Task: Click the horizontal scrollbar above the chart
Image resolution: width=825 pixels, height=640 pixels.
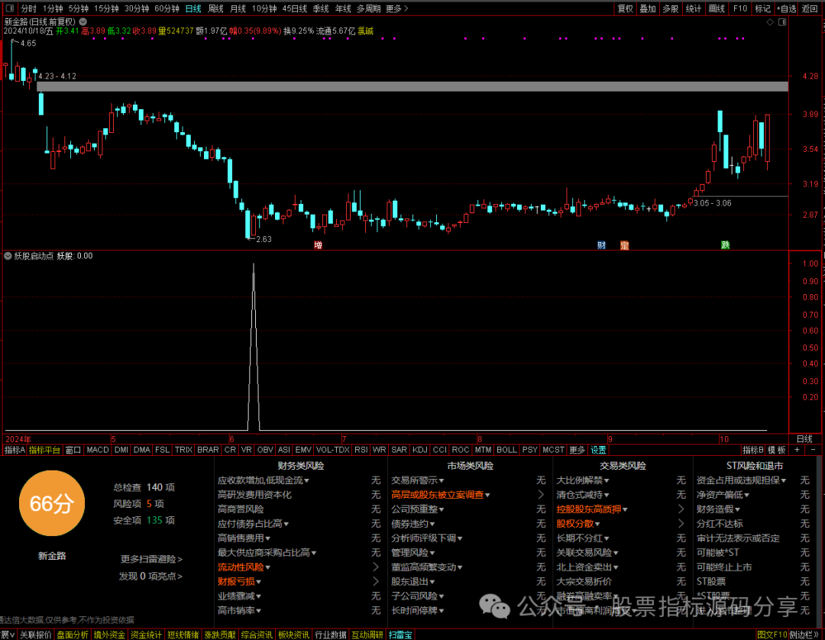Action: [412, 86]
